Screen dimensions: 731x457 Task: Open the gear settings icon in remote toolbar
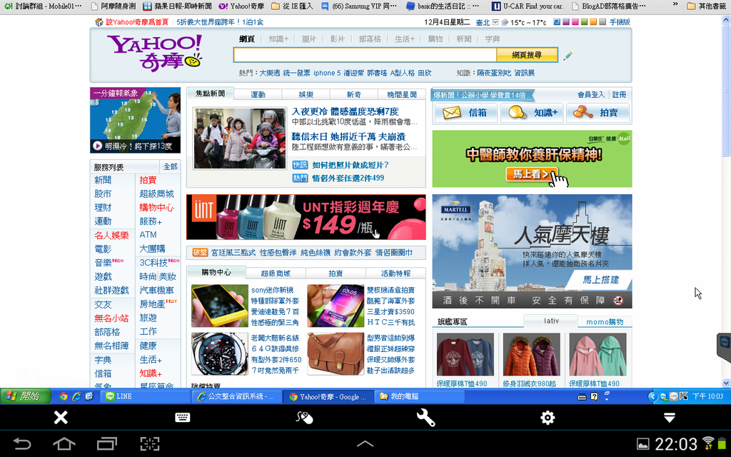click(548, 417)
